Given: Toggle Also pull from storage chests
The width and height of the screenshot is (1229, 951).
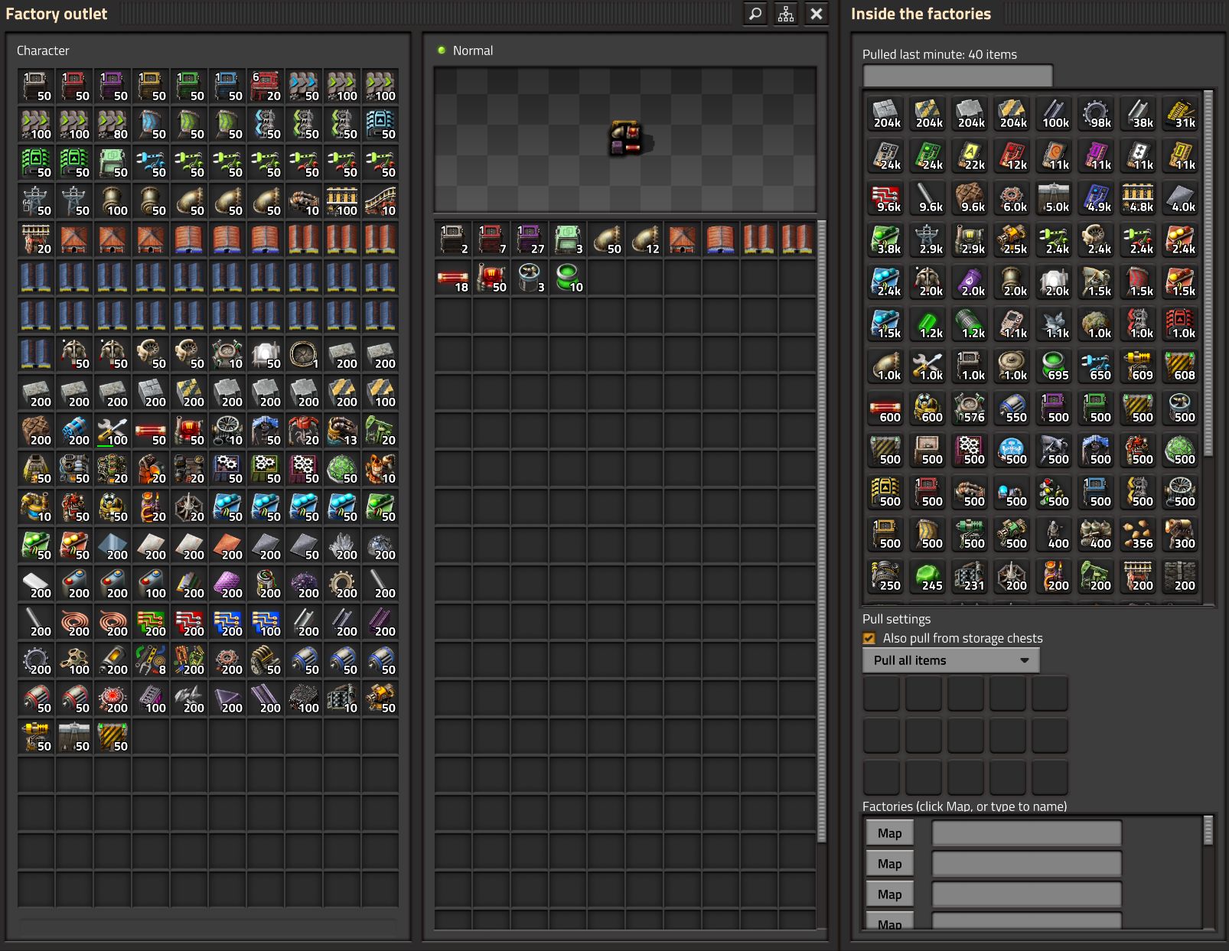Looking at the screenshot, I should (869, 638).
